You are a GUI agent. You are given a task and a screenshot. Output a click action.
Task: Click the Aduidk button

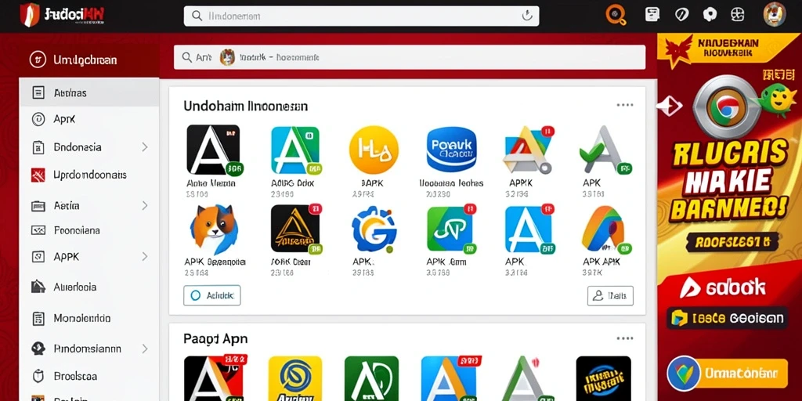tap(211, 295)
